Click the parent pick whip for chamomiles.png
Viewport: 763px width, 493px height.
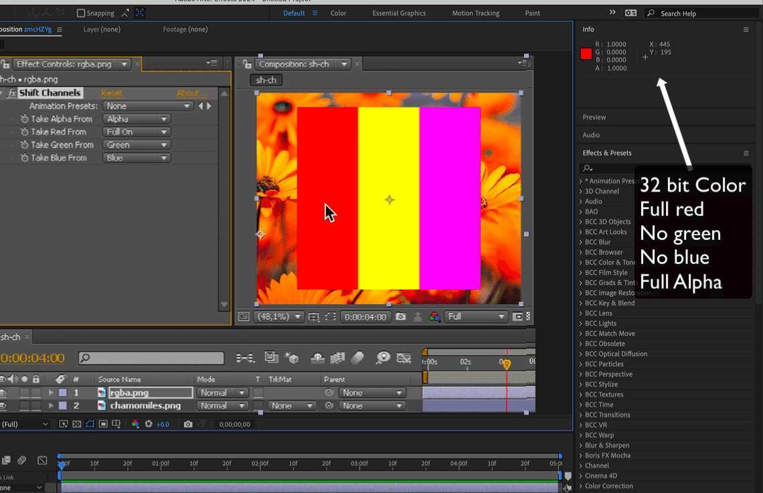tap(329, 405)
